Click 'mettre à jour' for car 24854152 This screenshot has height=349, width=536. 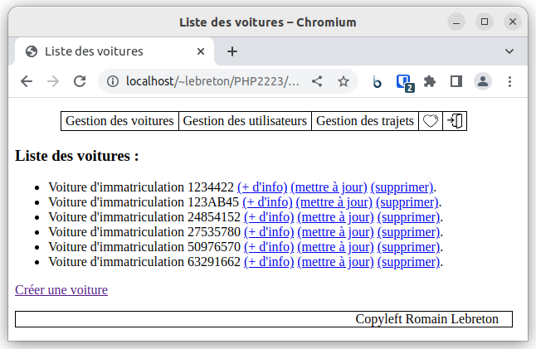coord(335,217)
